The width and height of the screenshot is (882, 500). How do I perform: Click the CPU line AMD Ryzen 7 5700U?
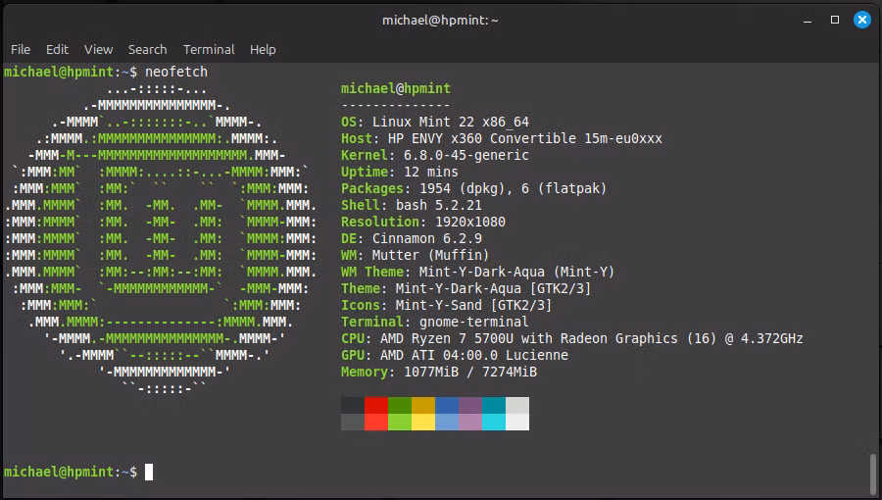coord(572,338)
